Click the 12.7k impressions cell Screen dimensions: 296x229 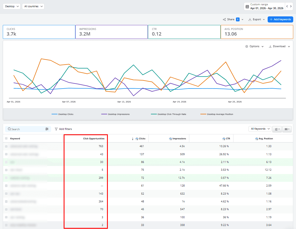tap(181, 178)
